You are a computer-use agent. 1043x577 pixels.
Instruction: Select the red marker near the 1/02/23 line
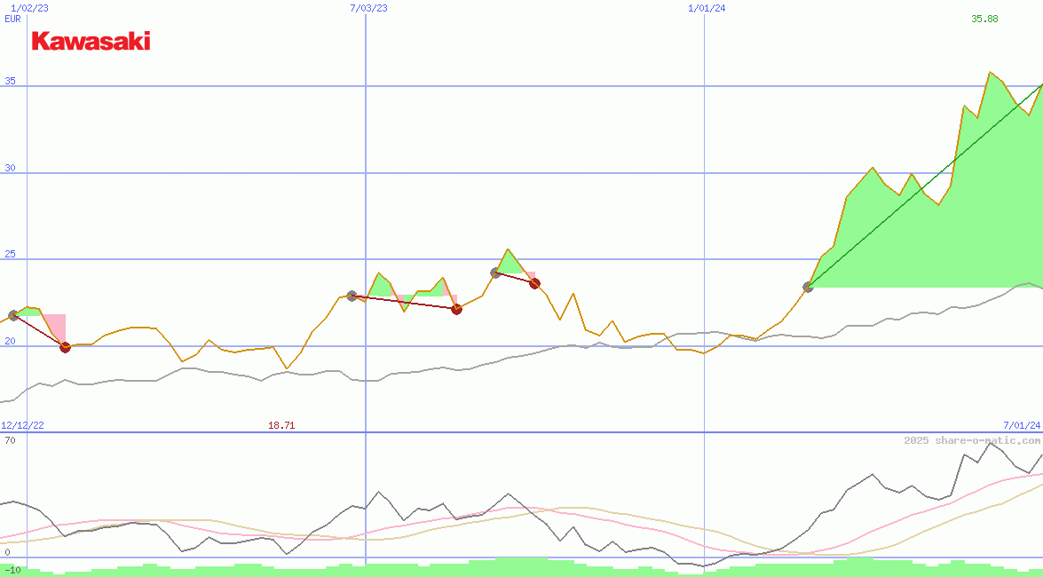[64, 347]
